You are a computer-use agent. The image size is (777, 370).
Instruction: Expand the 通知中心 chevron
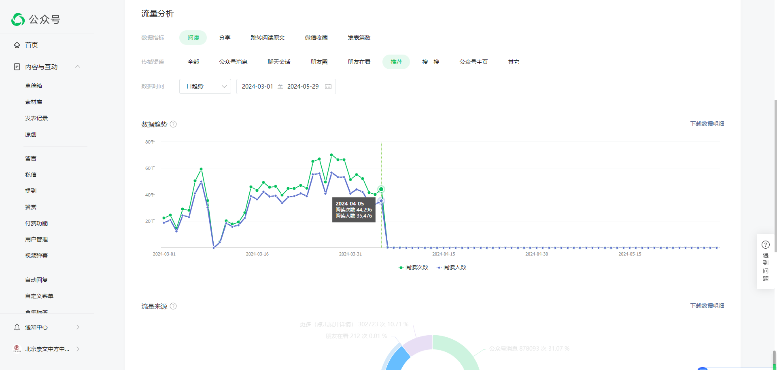[x=78, y=327]
